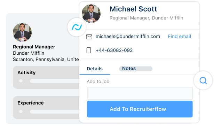Open Michael Scott's photo in the popup card
214x132 pixels.
click(91, 14)
